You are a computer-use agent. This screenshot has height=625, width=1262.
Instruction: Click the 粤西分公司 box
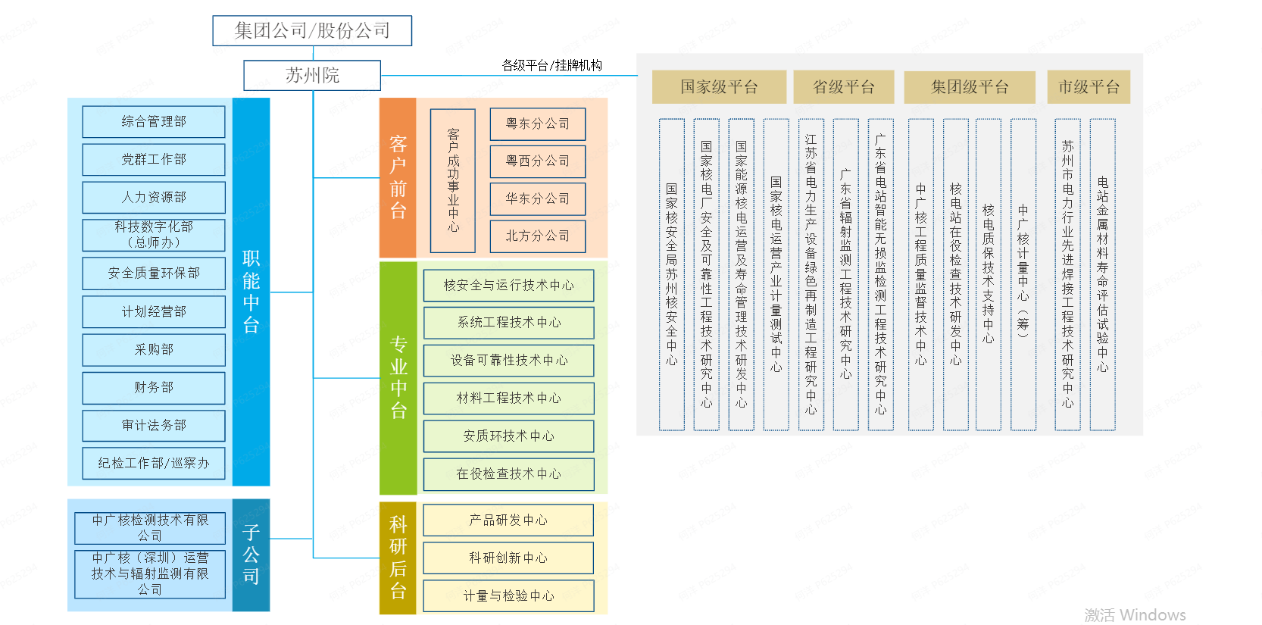(538, 161)
